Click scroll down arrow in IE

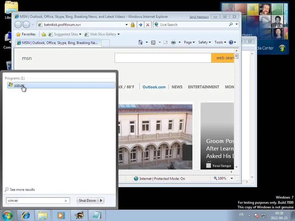point(237,167)
